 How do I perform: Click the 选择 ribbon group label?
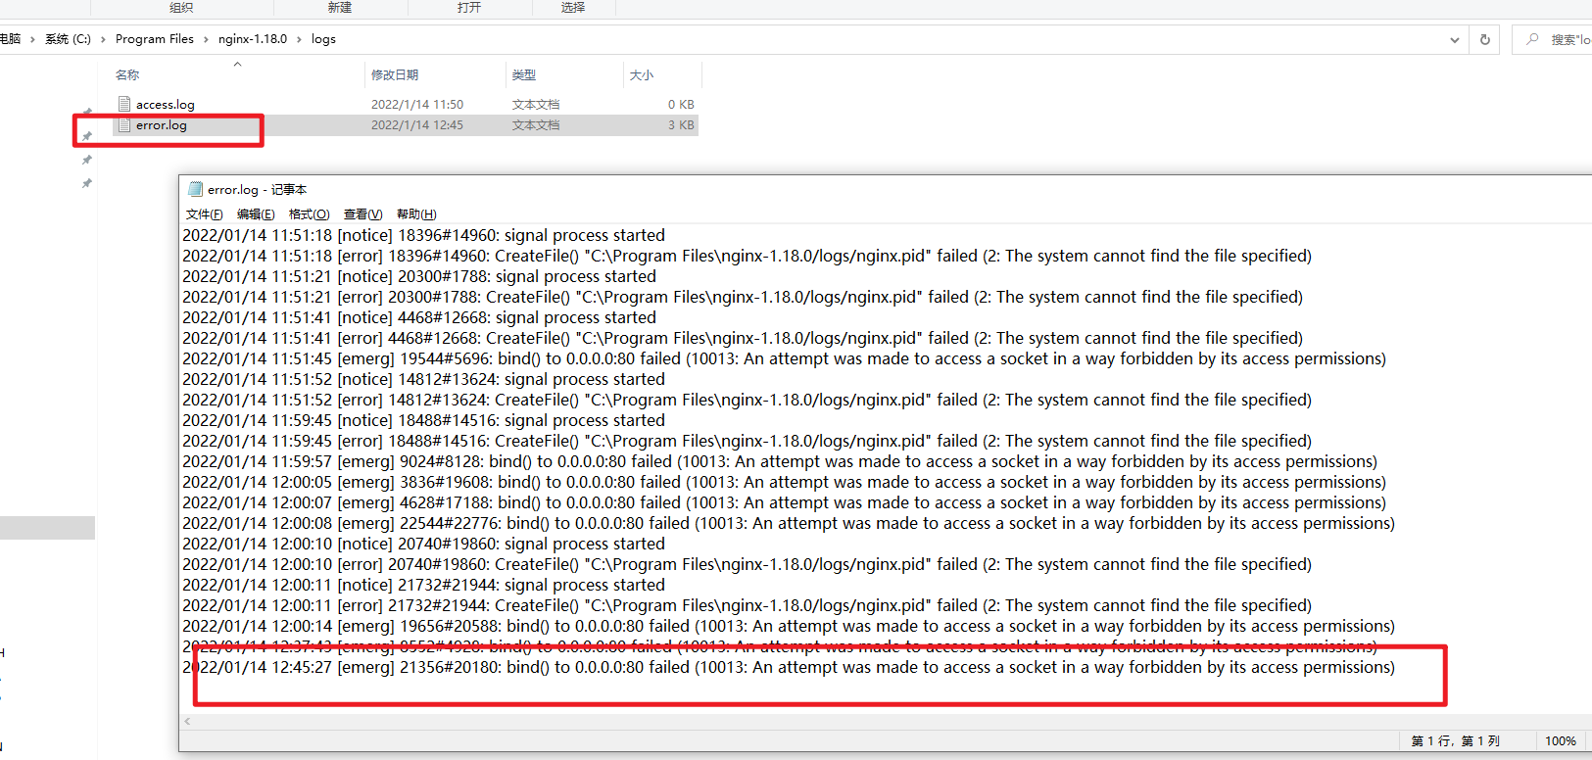click(573, 7)
